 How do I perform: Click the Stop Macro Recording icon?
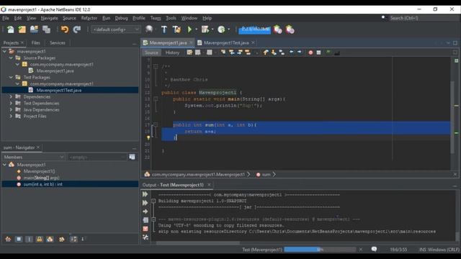point(318,53)
